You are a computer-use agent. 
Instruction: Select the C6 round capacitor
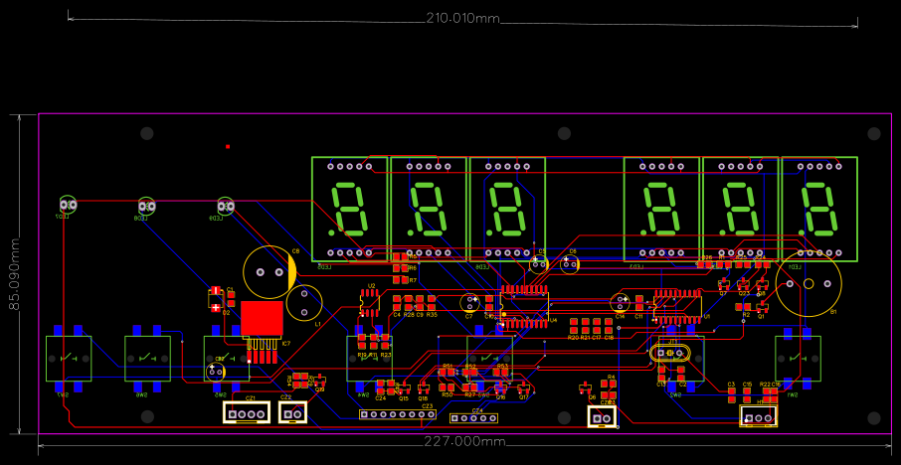click(x=570, y=264)
